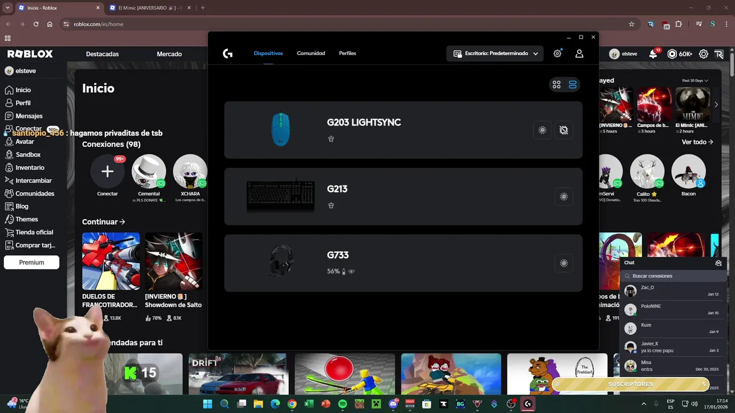Click Buscar conexiones chat search field
735x413 pixels.
[x=673, y=276]
